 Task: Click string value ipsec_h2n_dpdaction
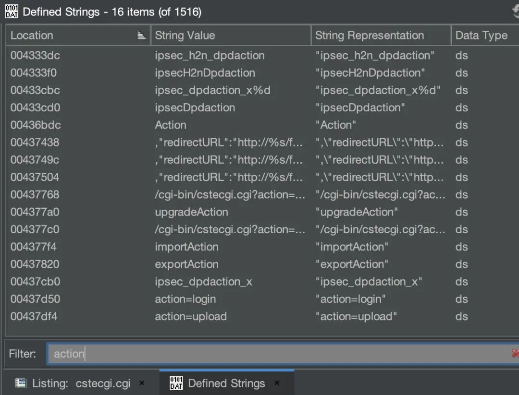click(x=210, y=56)
